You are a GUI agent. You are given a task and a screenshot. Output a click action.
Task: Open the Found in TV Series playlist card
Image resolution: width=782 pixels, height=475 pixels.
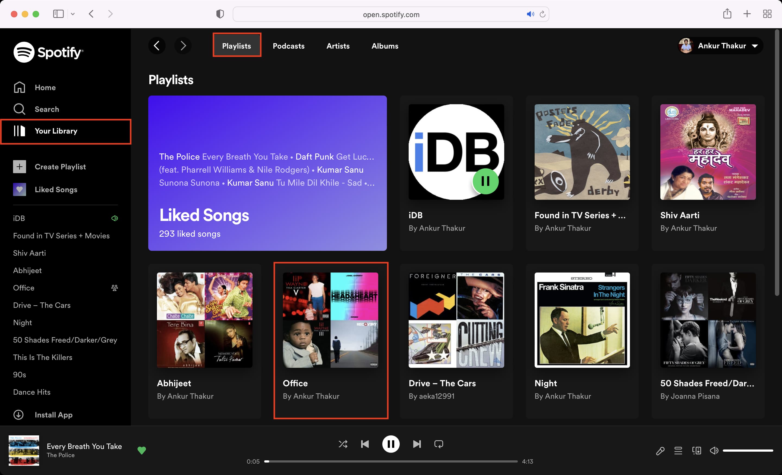582,173
